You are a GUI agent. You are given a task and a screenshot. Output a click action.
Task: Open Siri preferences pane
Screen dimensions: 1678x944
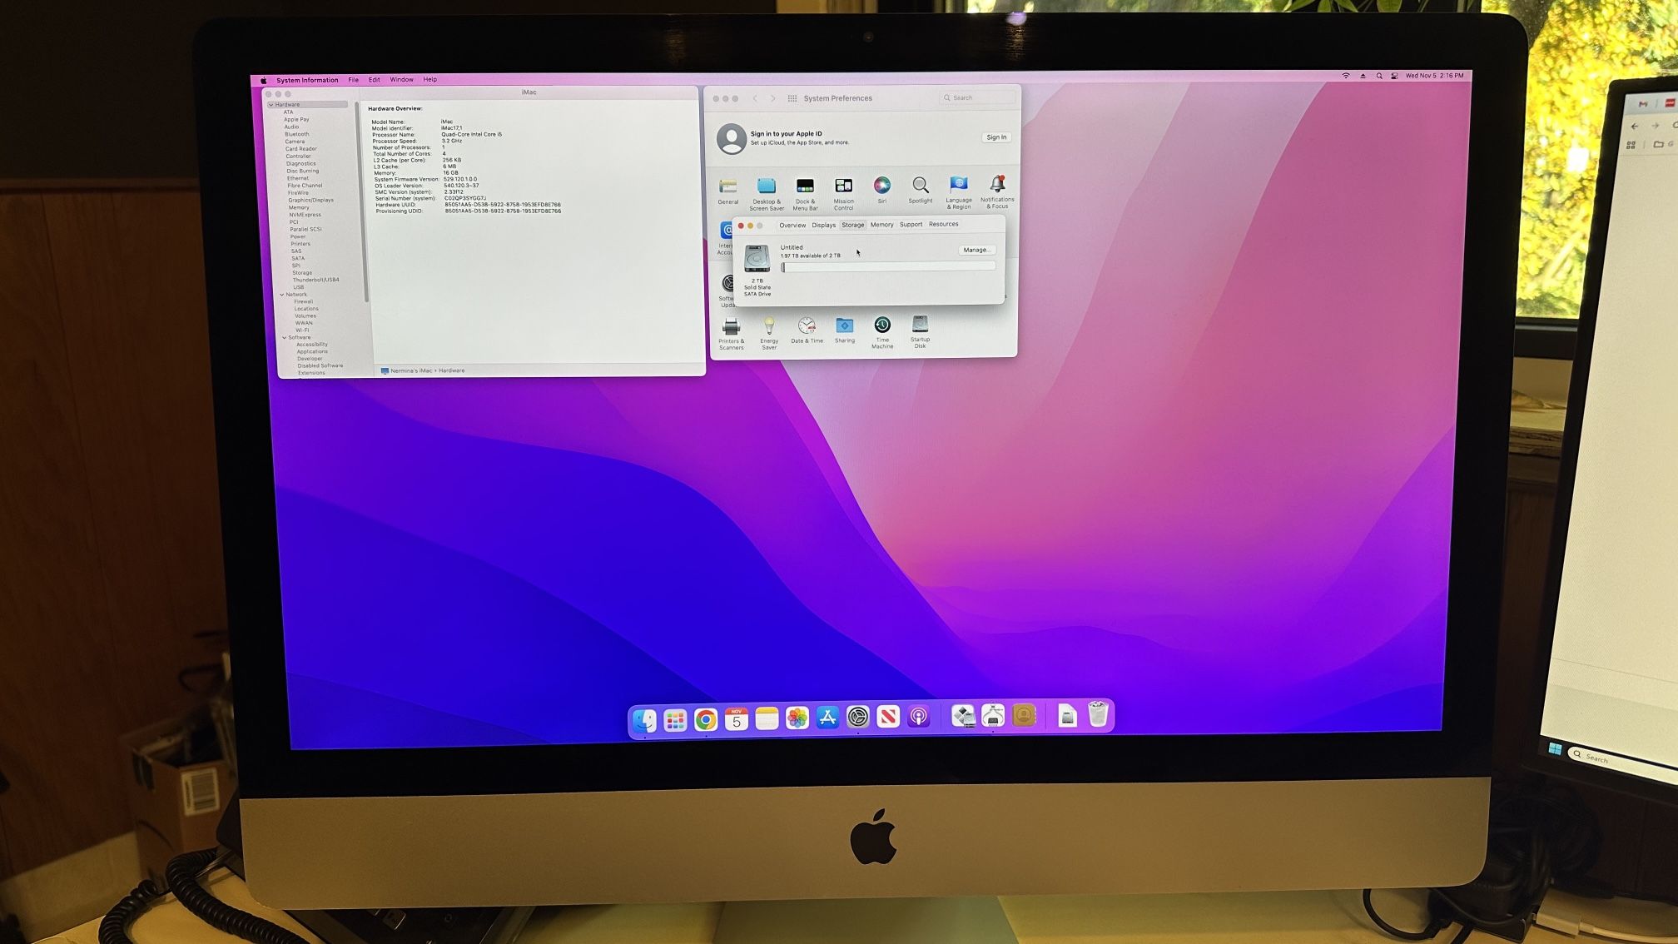(x=881, y=186)
